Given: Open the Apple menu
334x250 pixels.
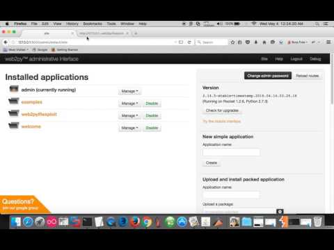Looking at the screenshot, I should click(7, 24).
